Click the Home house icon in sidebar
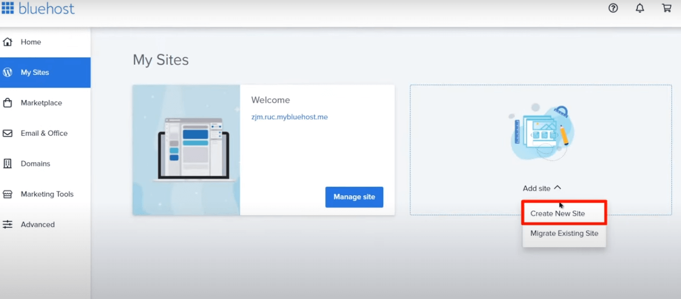681x299 pixels. [8, 42]
